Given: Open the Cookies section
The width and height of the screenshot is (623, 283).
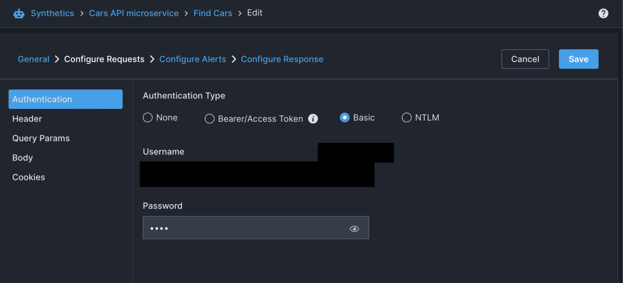Looking at the screenshot, I should pos(28,177).
